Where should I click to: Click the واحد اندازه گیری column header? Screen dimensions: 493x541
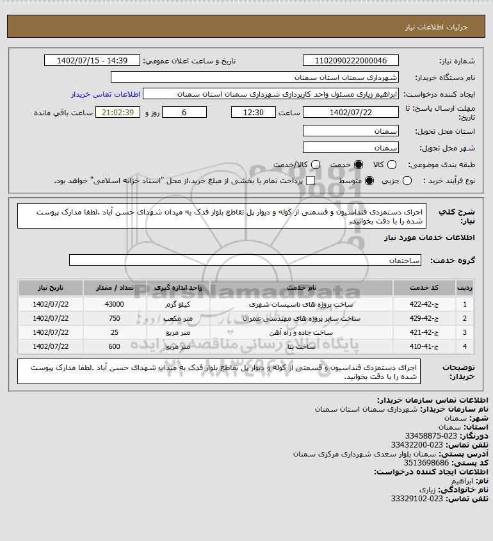(x=178, y=287)
